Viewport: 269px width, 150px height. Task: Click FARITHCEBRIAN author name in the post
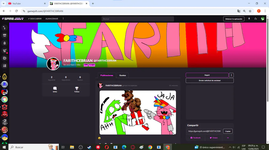[113, 86]
